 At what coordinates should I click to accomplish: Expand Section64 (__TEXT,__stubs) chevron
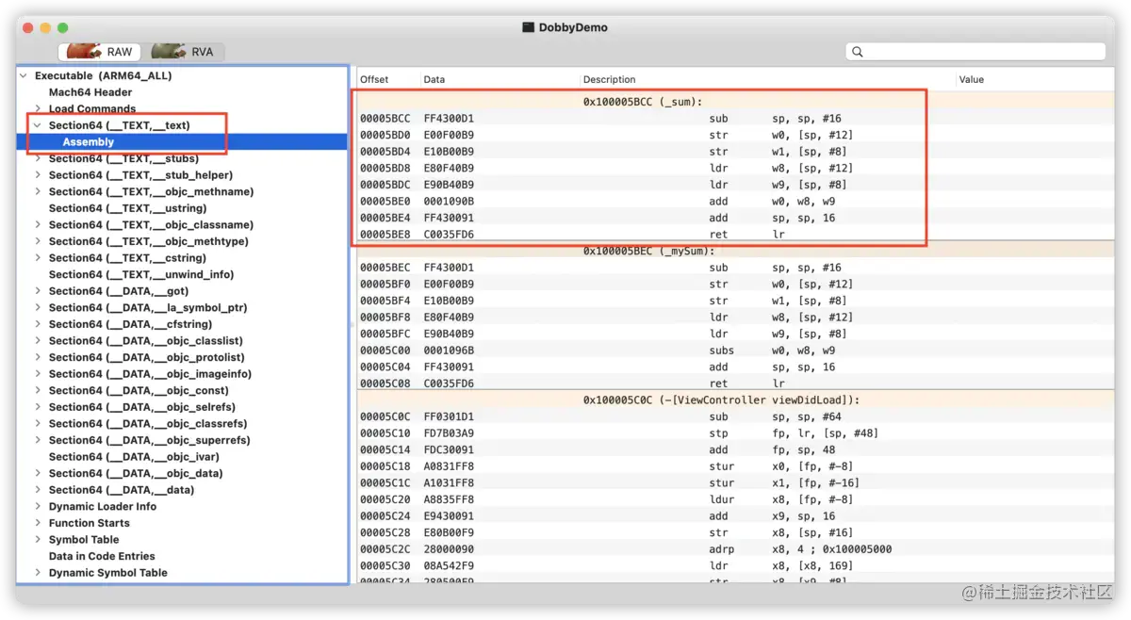click(x=38, y=158)
